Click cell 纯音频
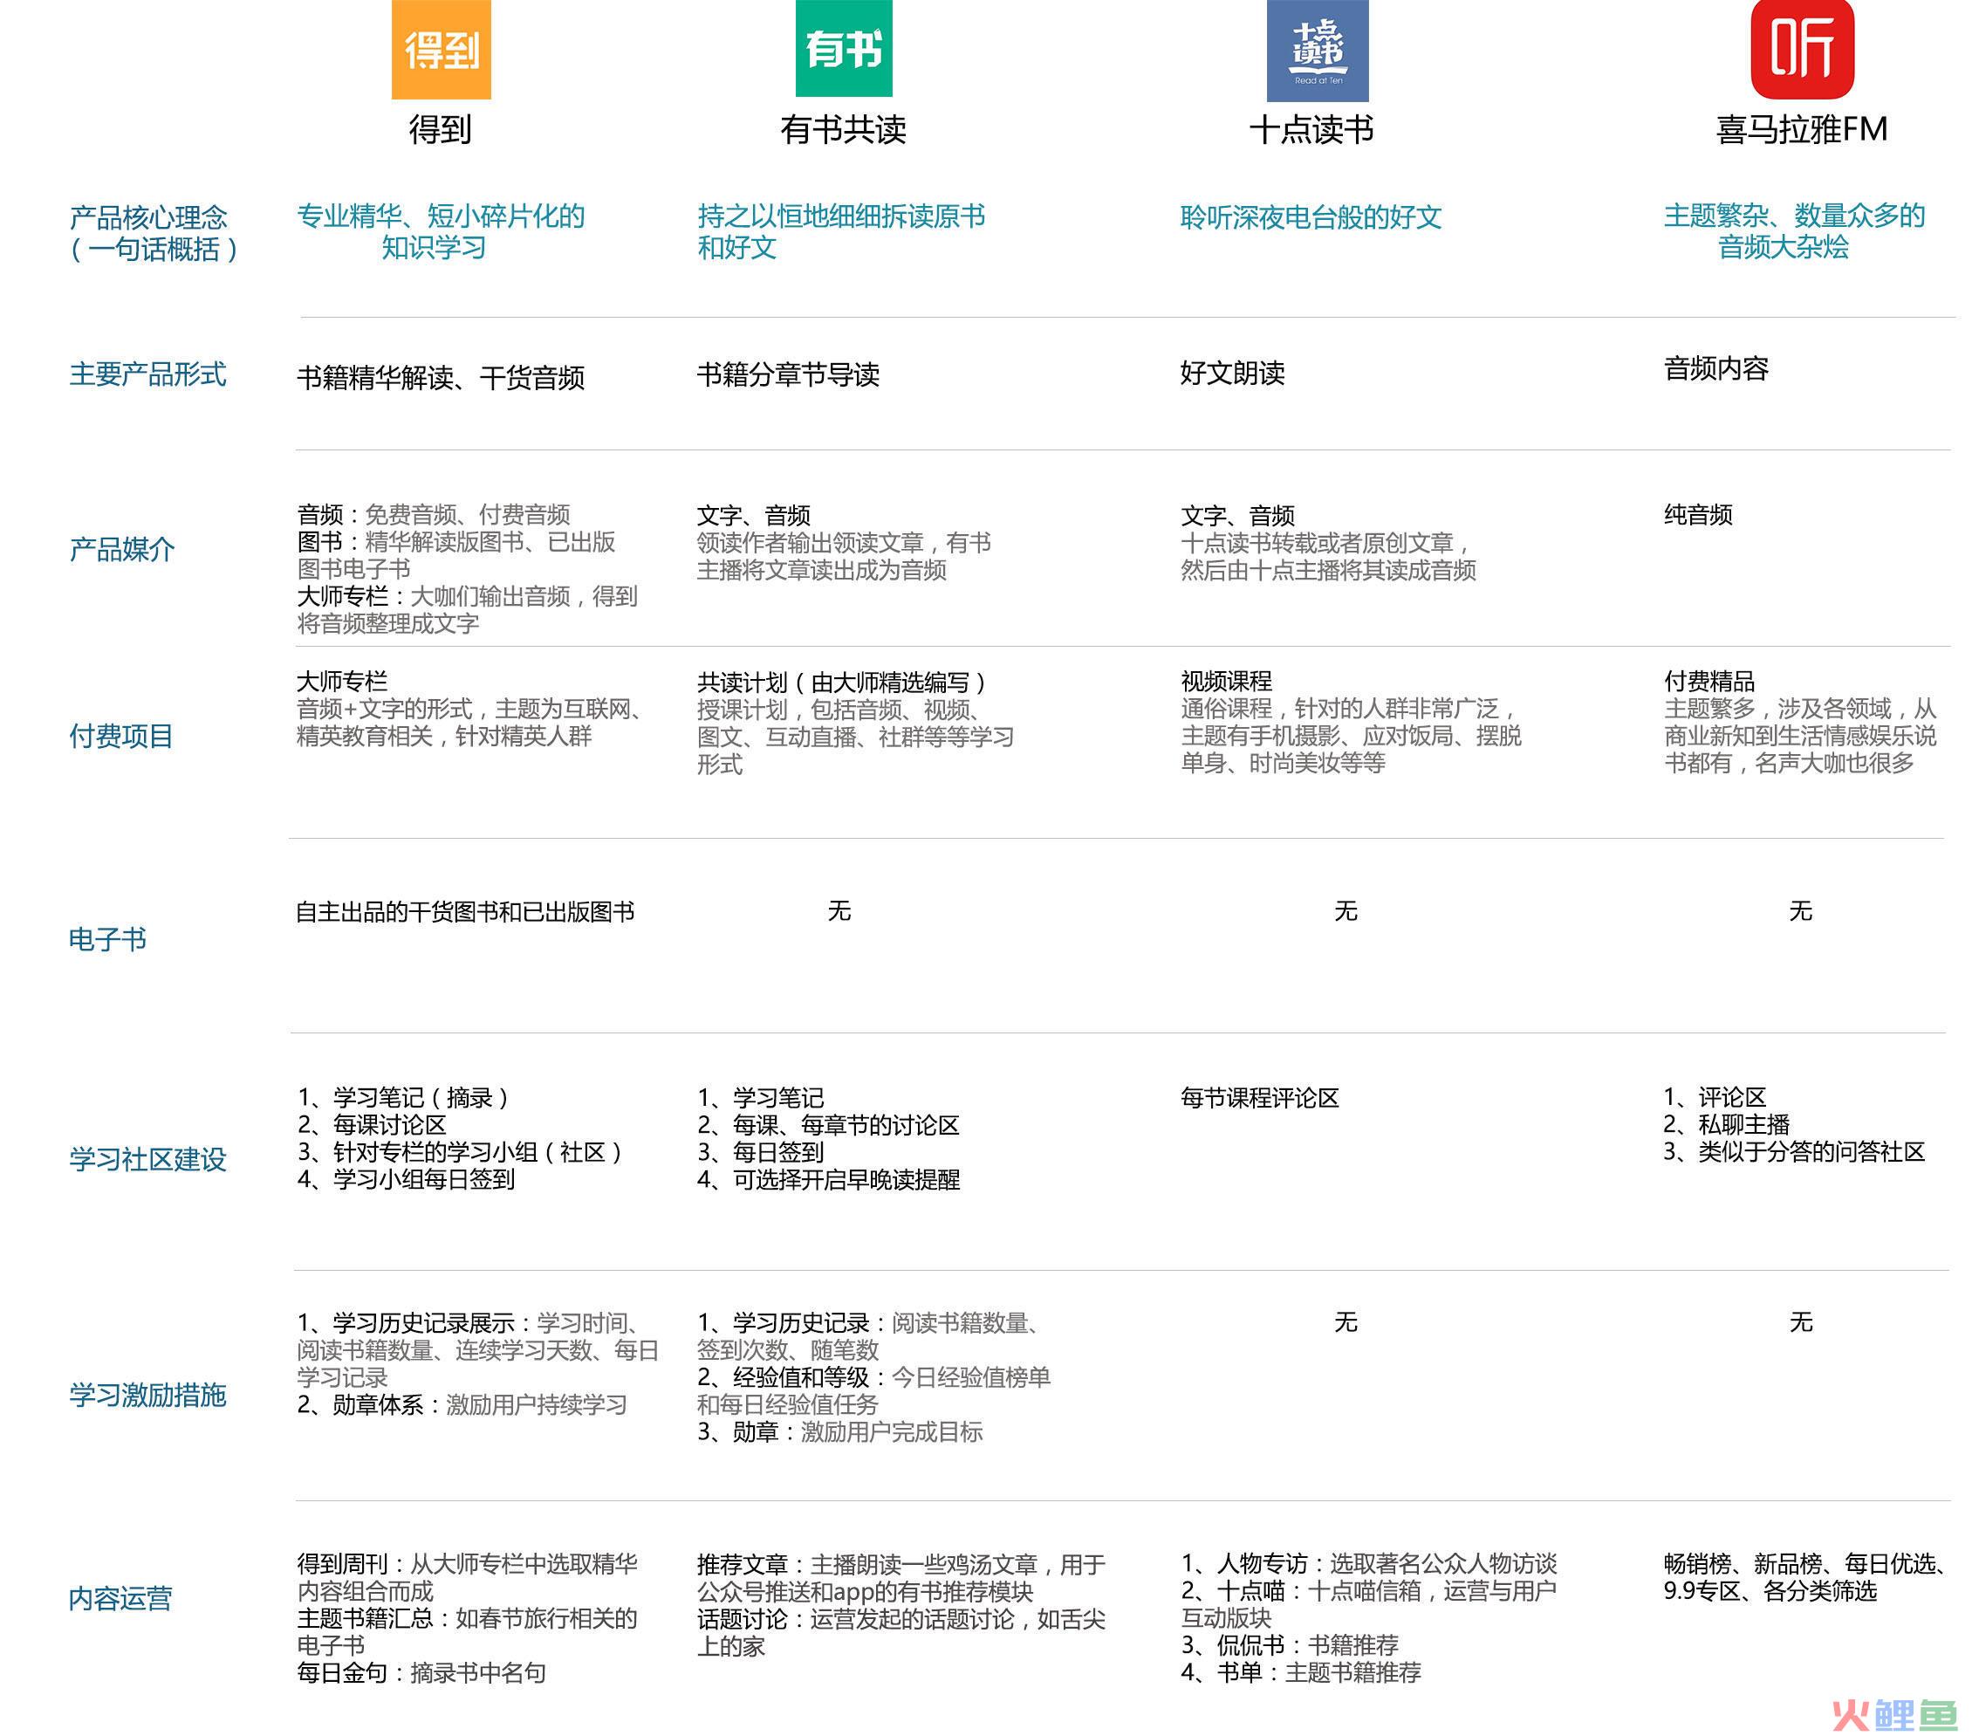This screenshot has height=1736, width=1979. tap(1698, 514)
